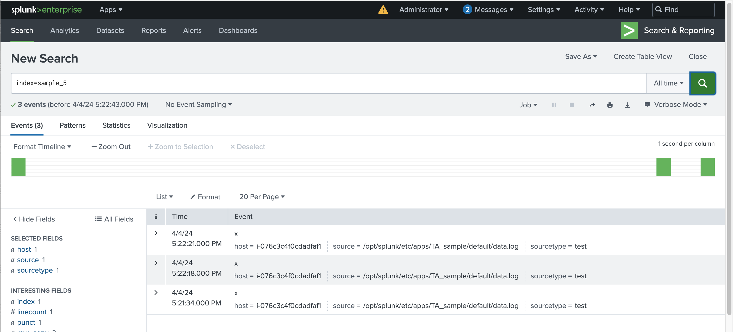Expand the 5:22:21 PM event row
This screenshot has height=332, width=733.
coord(156,233)
